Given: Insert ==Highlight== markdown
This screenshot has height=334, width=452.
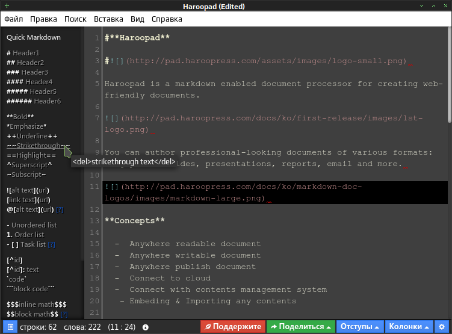Looking at the screenshot, I should (31, 156).
